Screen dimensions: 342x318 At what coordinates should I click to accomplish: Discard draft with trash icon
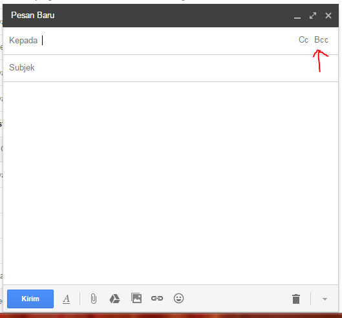296,299
